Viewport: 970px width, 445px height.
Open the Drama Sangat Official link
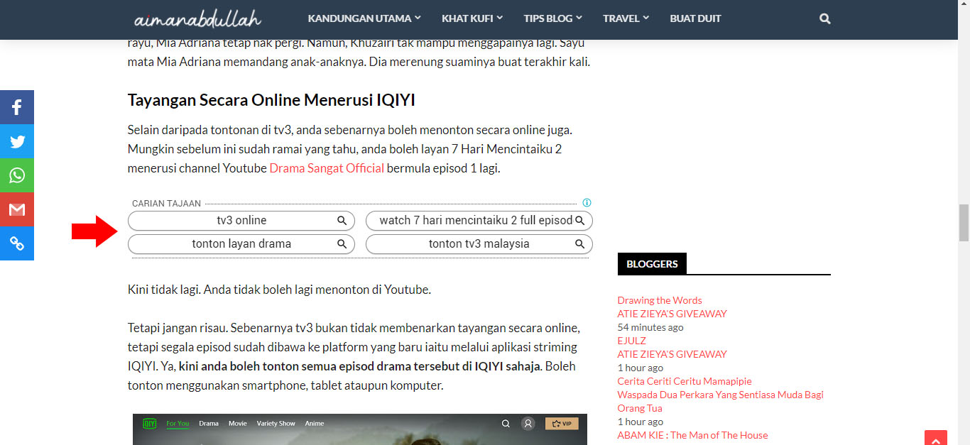tap(327, 167)
